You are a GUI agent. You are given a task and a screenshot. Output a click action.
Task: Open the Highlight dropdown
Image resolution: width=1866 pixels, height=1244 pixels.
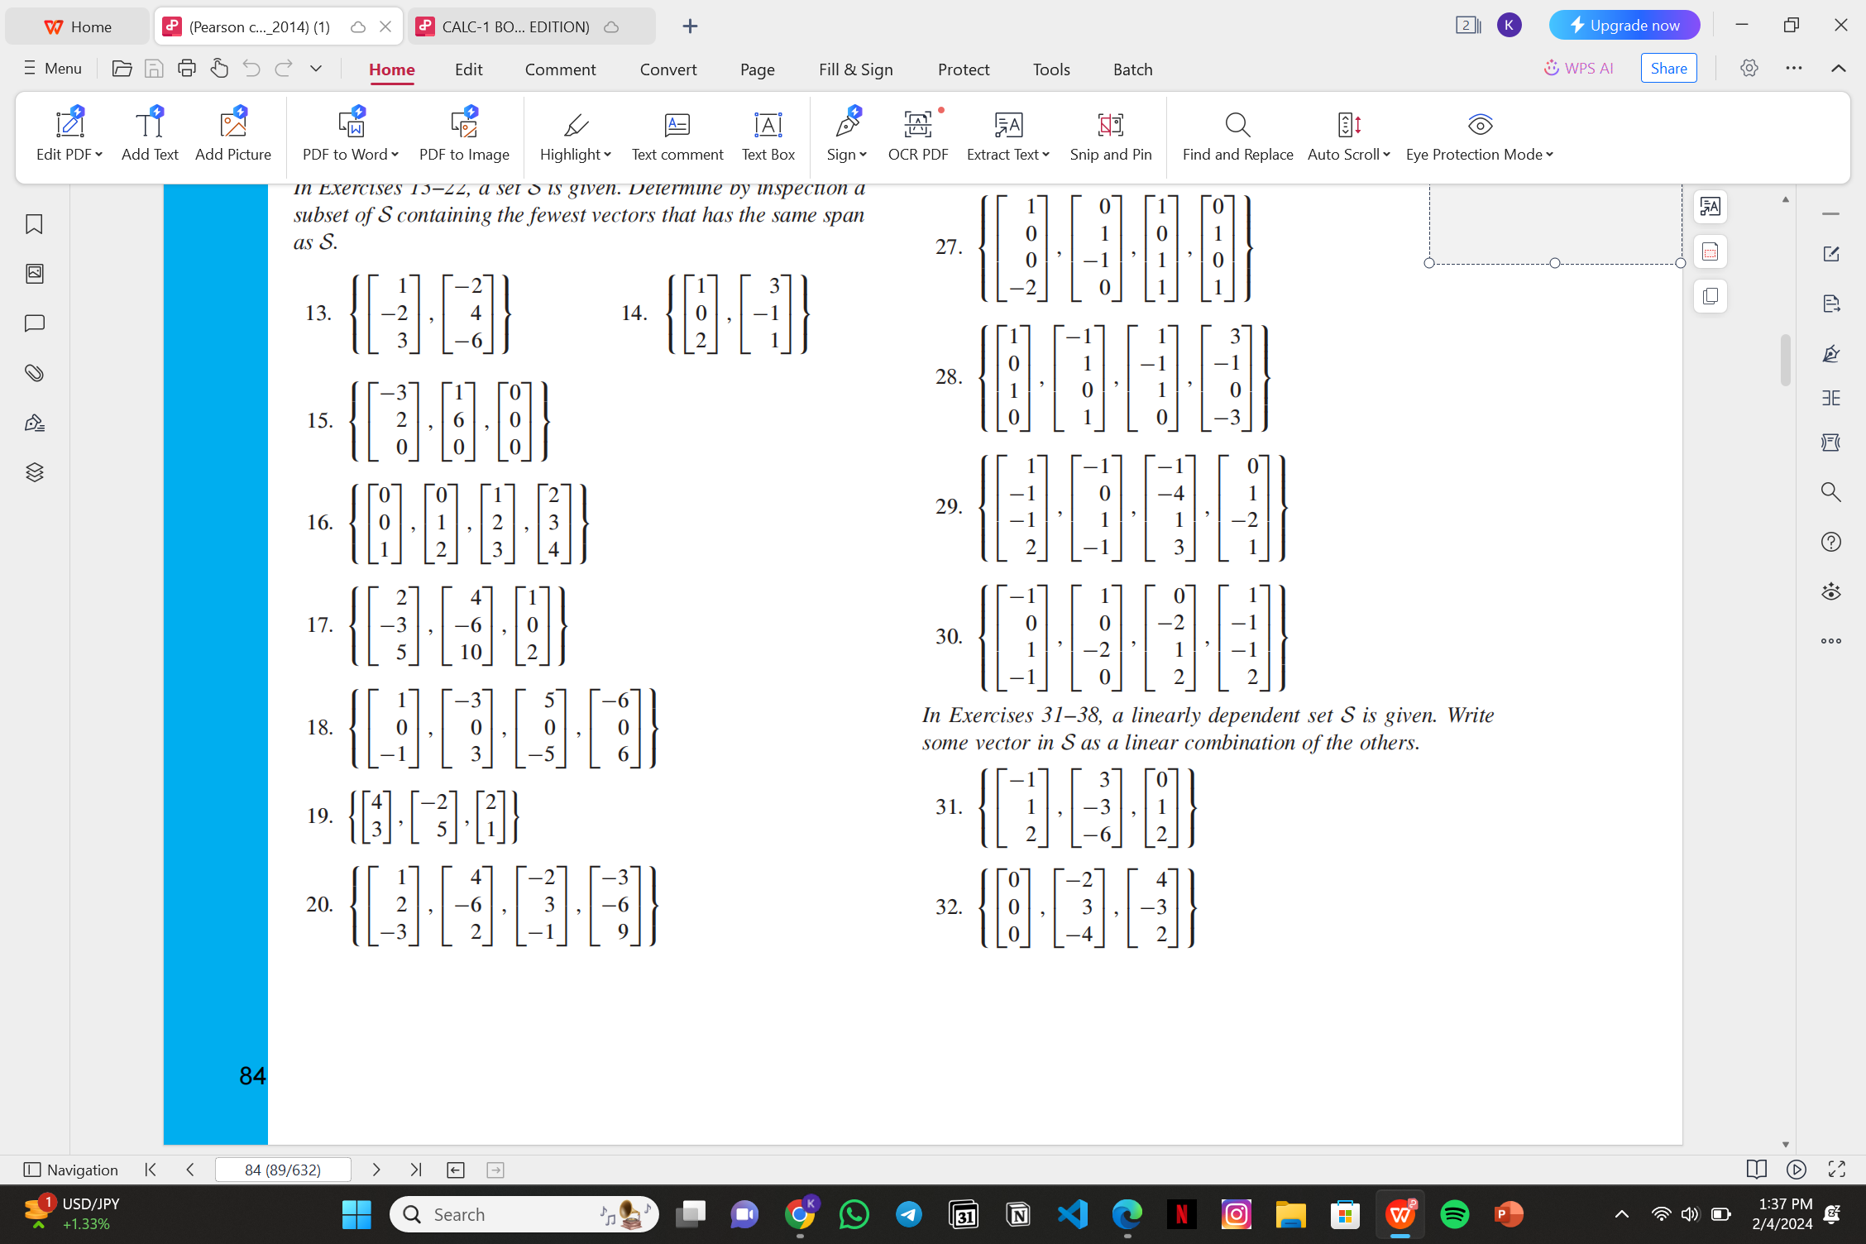575,136
